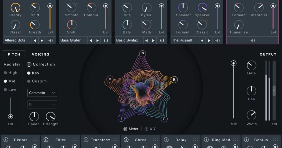Open advanced settings for Bass Grater
Screen dimensions: 282x148
(x=106, y=41)
